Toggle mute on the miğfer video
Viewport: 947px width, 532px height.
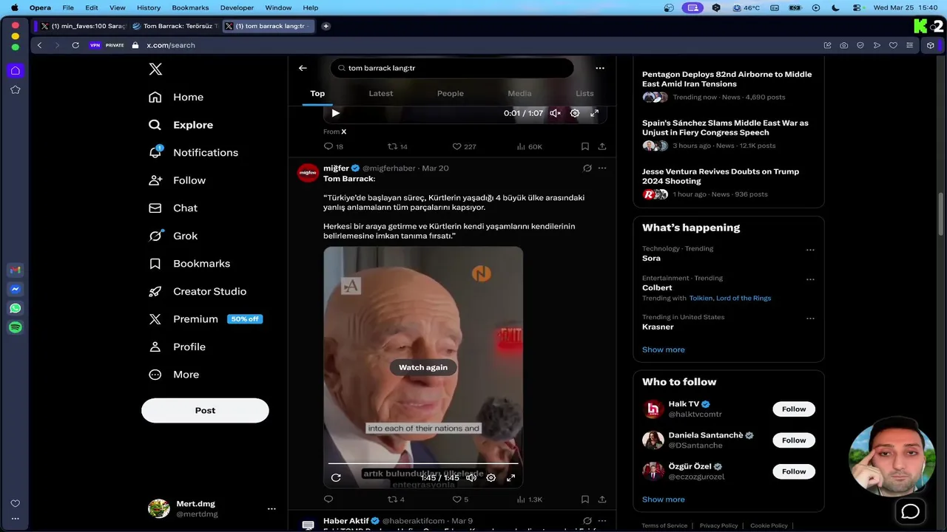click(x=471, y=477)
